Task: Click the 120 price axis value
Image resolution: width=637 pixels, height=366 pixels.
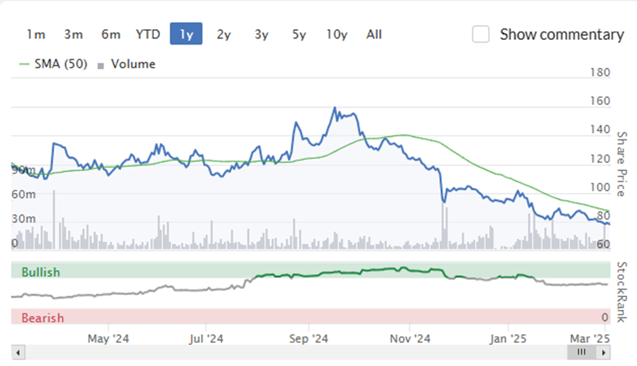Action: (x=600, y=159)
